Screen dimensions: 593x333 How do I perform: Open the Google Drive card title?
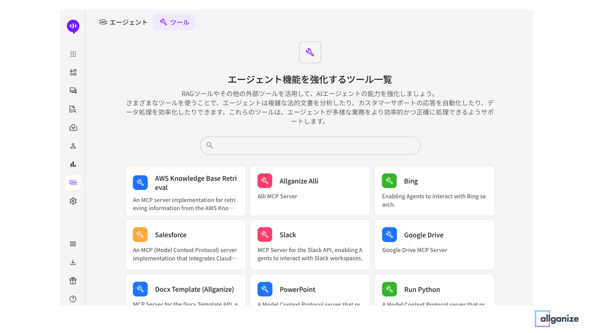pos(424,235)
